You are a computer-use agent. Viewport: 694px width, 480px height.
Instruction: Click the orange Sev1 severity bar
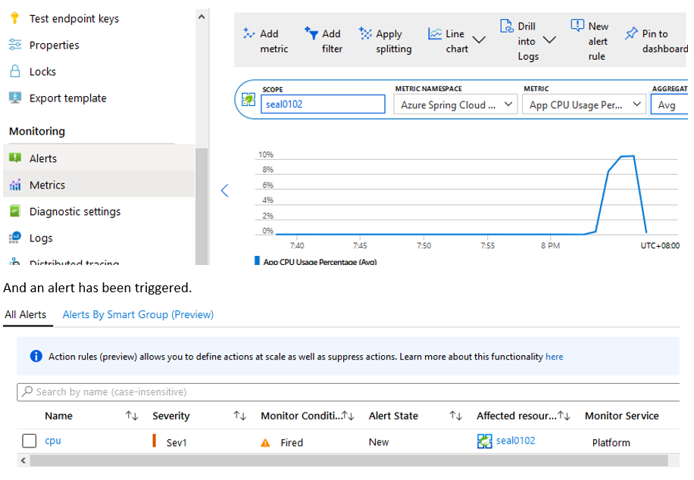coord(154,441)
